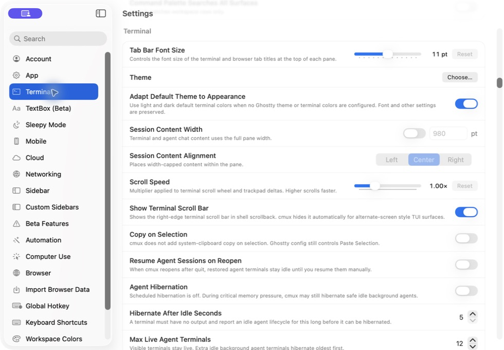The width and height of the screenshot is (504, 350).
Task: Increase Hibernate After Idle Seconds value
Action: click(x=473, y=314)
